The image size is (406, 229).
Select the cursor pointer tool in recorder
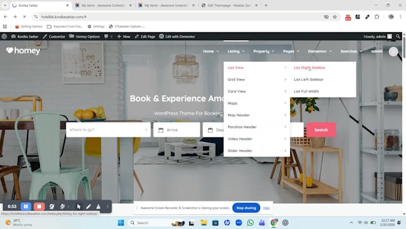pos(79,206)
